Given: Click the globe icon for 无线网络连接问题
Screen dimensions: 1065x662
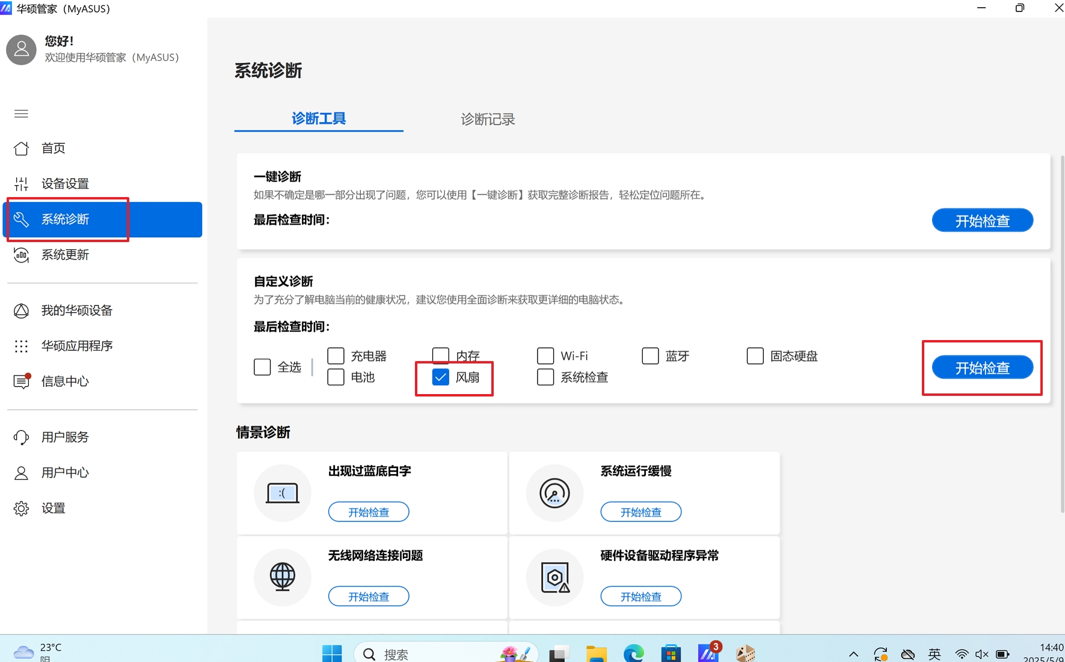Looking at the screenshot, I should coord(283,577).
